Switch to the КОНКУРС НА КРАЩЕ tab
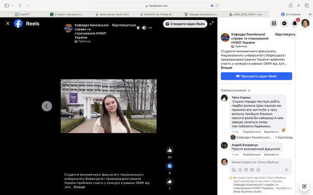This screenshot has width=313, height=195. tap(156, 14)
